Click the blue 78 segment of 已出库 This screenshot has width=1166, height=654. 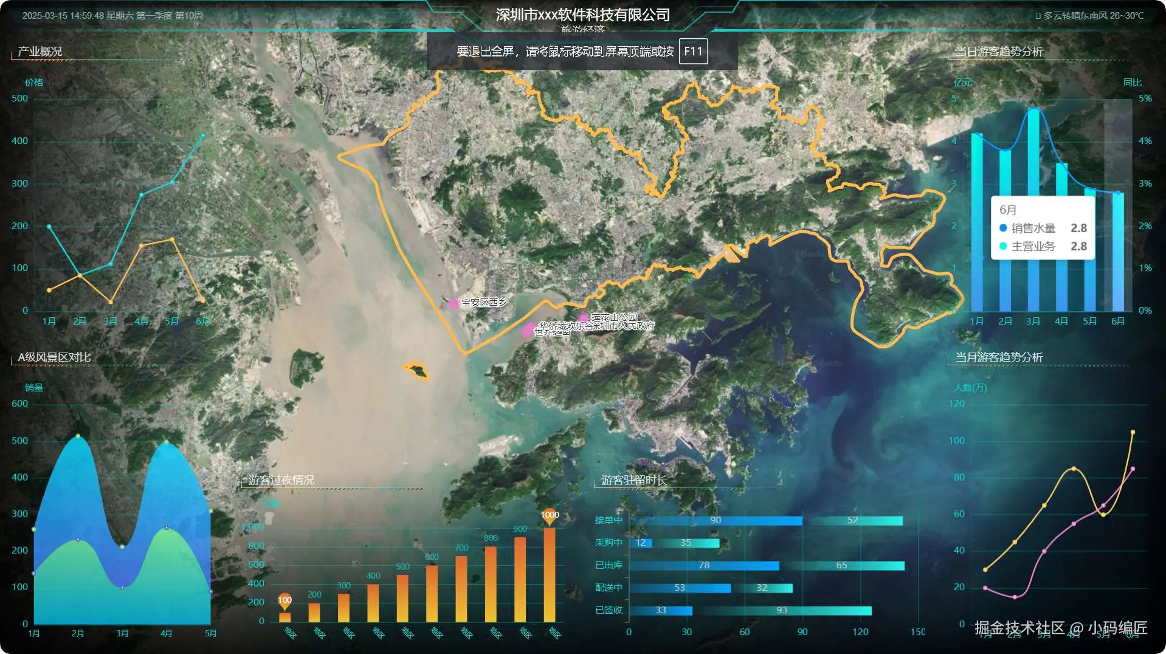pos(704,566)
